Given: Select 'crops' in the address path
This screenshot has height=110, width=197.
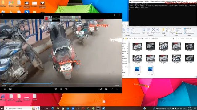Looking at the screenshot, I should coord(147,39).
